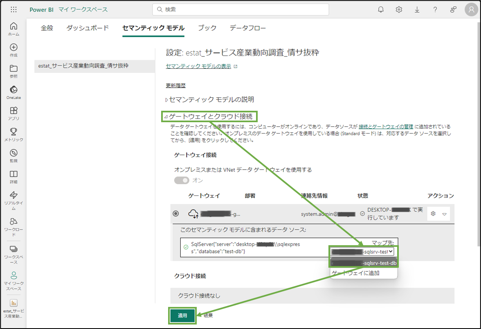The image size is (481, 329).
Task: Click the 適用 button
Action: [x=182, y=316]
